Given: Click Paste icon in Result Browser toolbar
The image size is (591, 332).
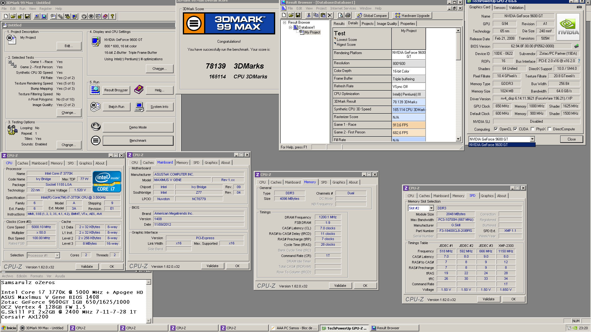Looking at the screenshot, I should (x=323, y=15).
